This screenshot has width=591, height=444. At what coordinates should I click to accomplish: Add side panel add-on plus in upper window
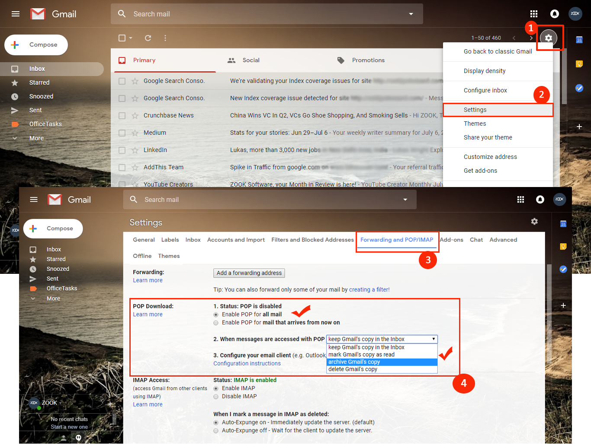coord(579,127)
